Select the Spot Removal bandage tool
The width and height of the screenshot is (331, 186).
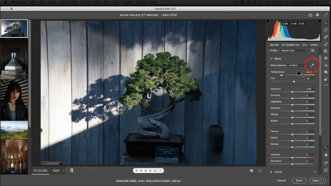pos(326,37)
